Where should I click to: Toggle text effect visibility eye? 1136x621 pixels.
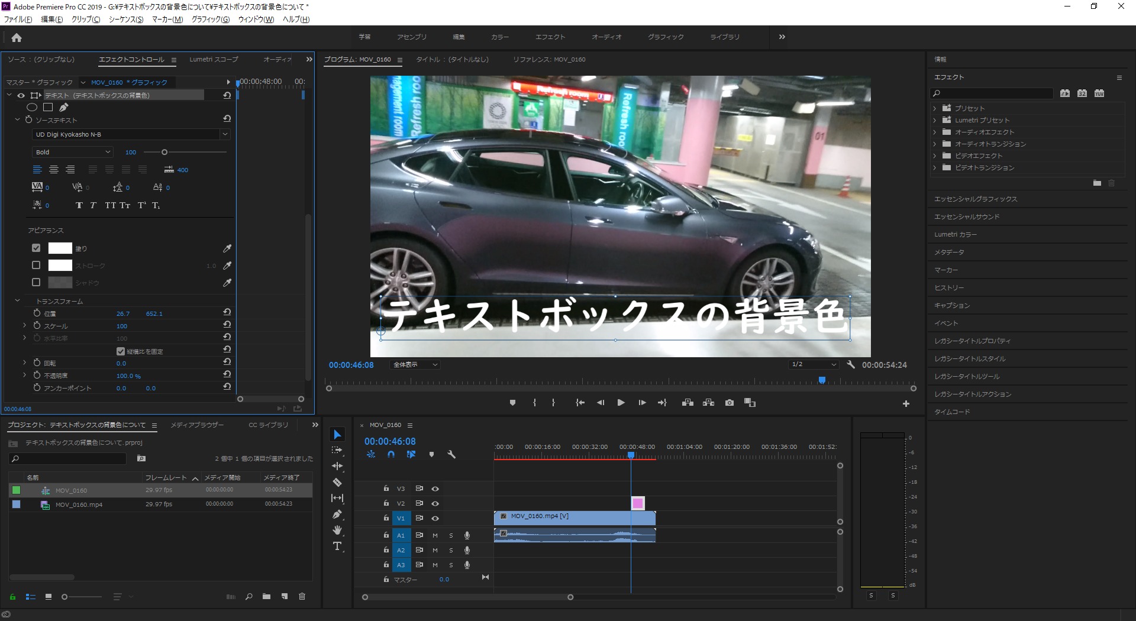[x=21, y=95]
